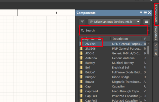Click the component icon beside ADC-8
Viewport: 159px width, 102px height.
pyautogui.click(x=81, y=53)
